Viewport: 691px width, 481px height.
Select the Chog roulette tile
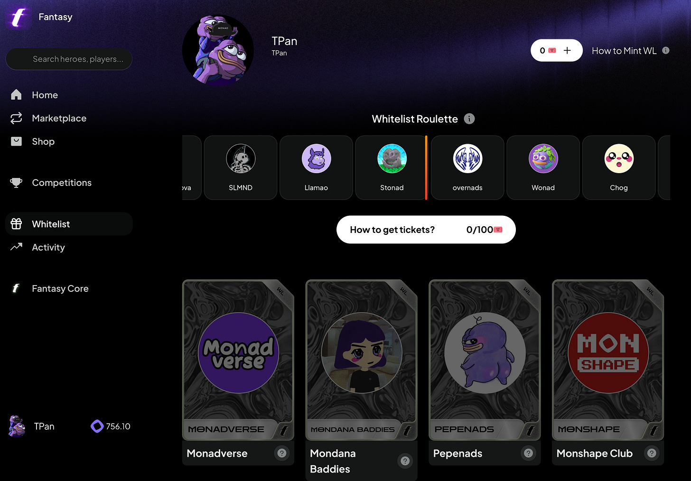point(619,167)
